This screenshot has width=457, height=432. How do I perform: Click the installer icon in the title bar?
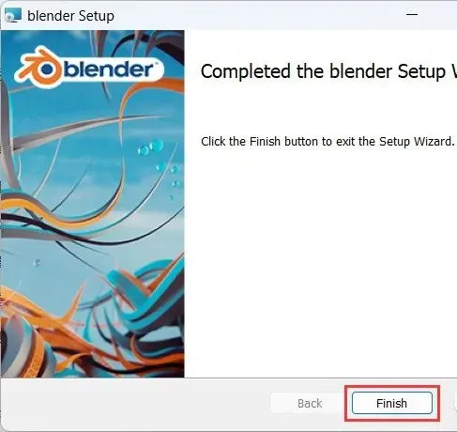[13, 15]
